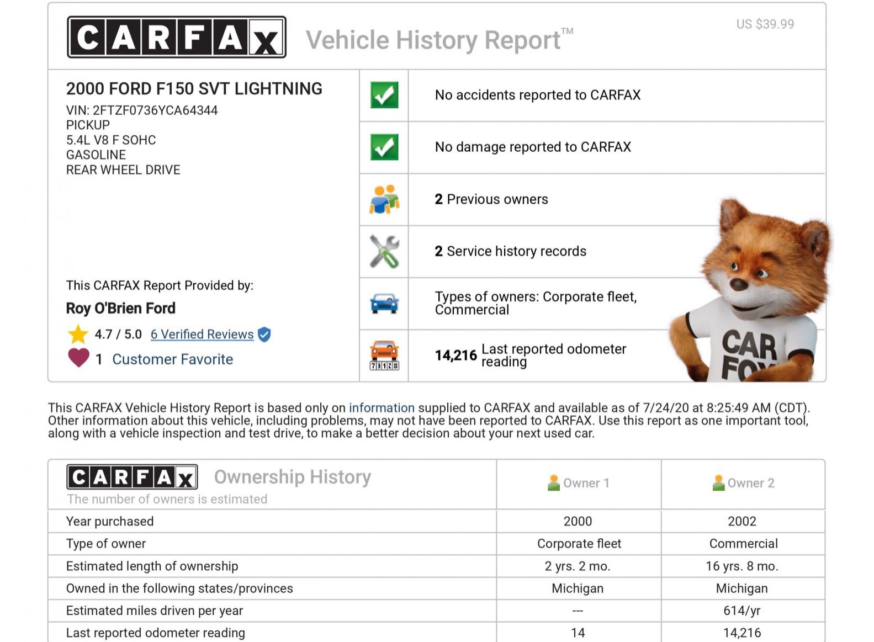The width and height of the screenshot is (874, 642).
Task: Click the green checkmark beside No accidents reported
Action: tap(384, 95)
